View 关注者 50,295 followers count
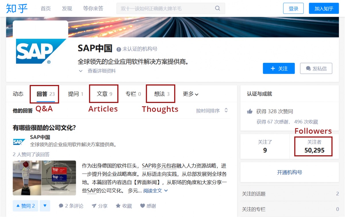The height and width of the screenshot is (217, 345). (x=315, y=146)
